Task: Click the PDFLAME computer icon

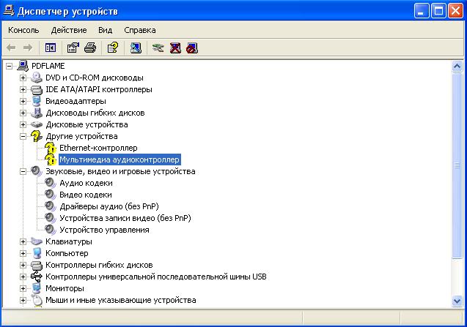Action: tap(23, 66)
